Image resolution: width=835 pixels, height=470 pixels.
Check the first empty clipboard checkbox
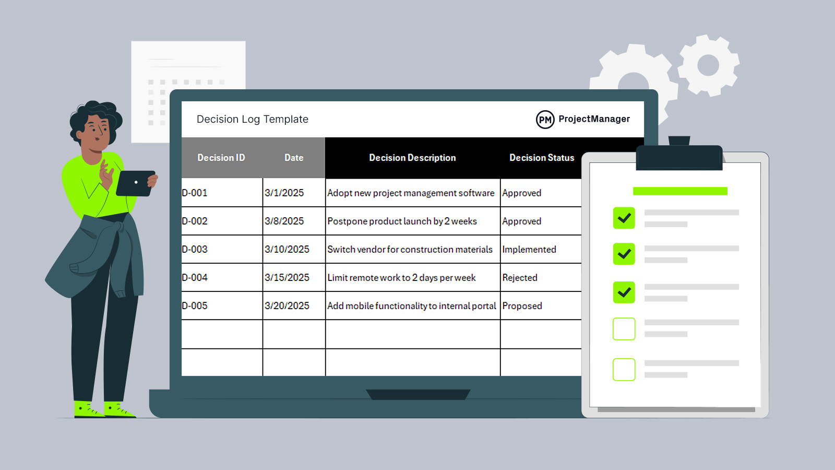pyautogui.click(x=624, y=329)
